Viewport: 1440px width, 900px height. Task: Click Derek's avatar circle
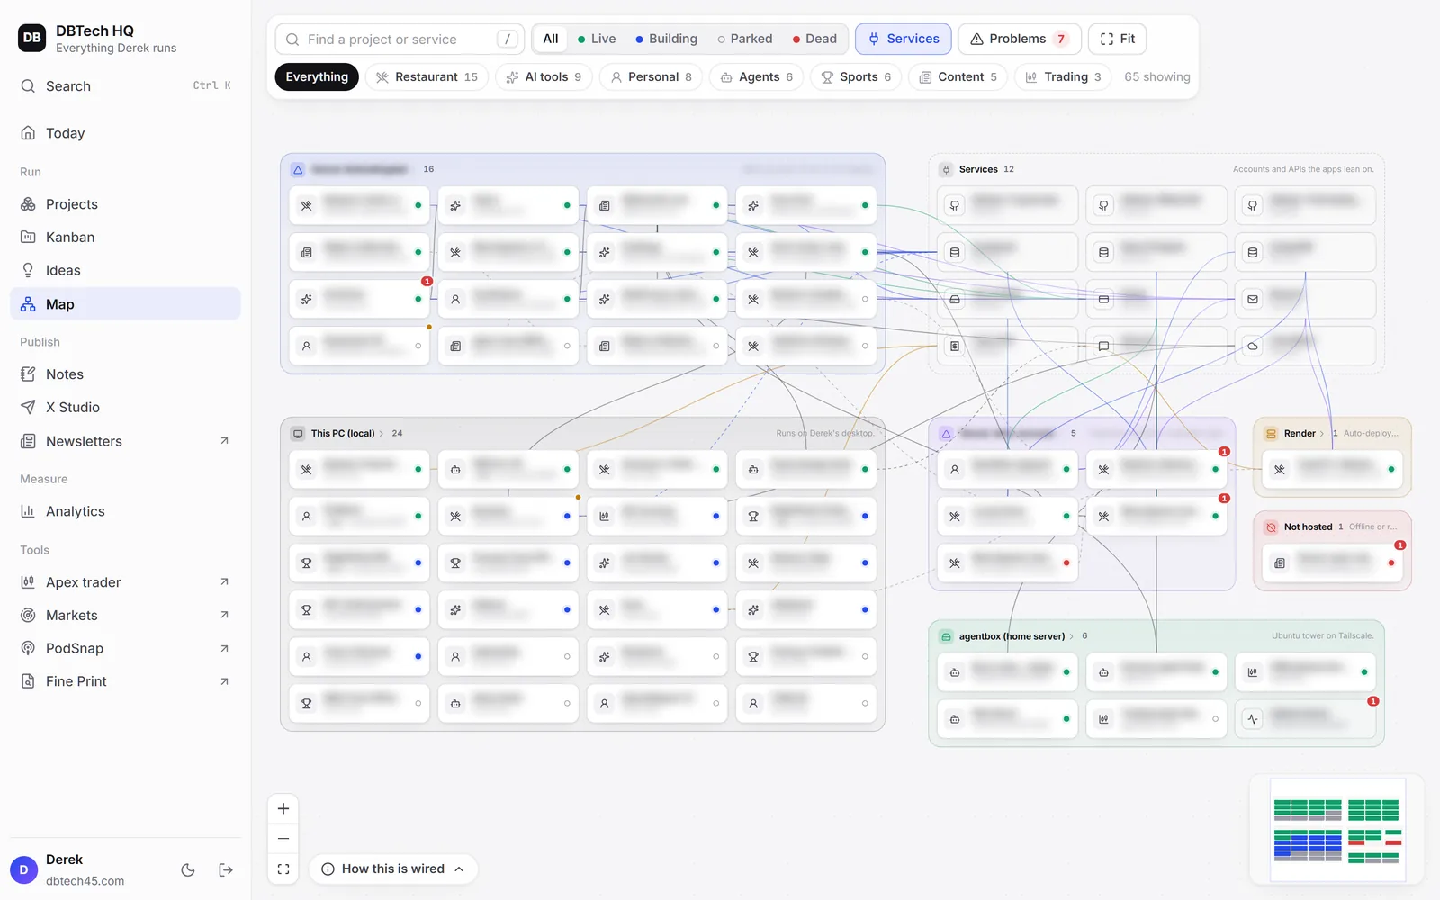pos(23,869)
